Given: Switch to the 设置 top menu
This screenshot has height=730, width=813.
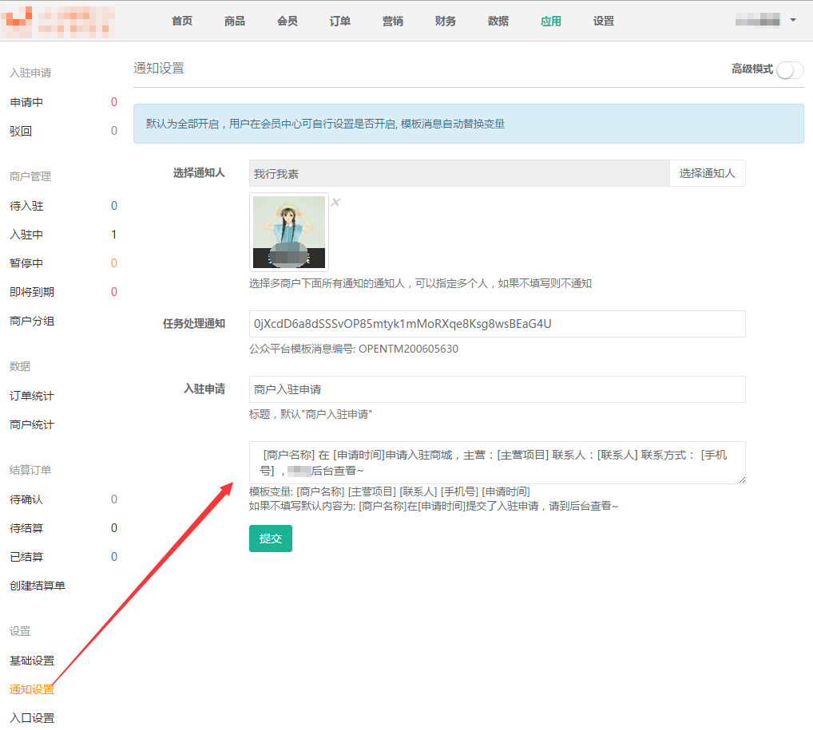Looking at the screenshot, I should [x=604, y=22].
